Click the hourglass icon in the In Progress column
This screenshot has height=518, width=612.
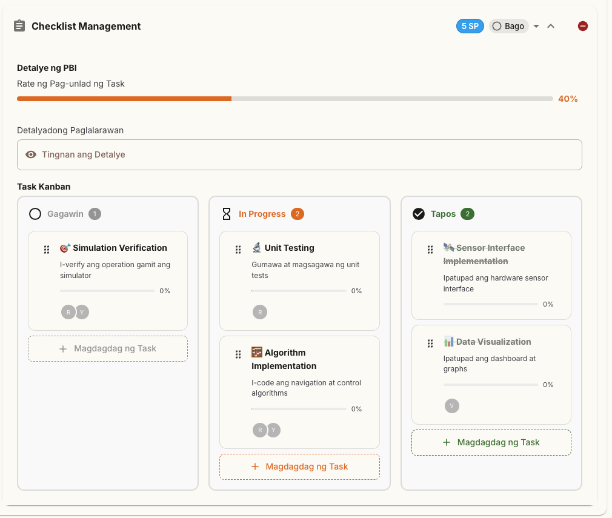pos(227,213)
